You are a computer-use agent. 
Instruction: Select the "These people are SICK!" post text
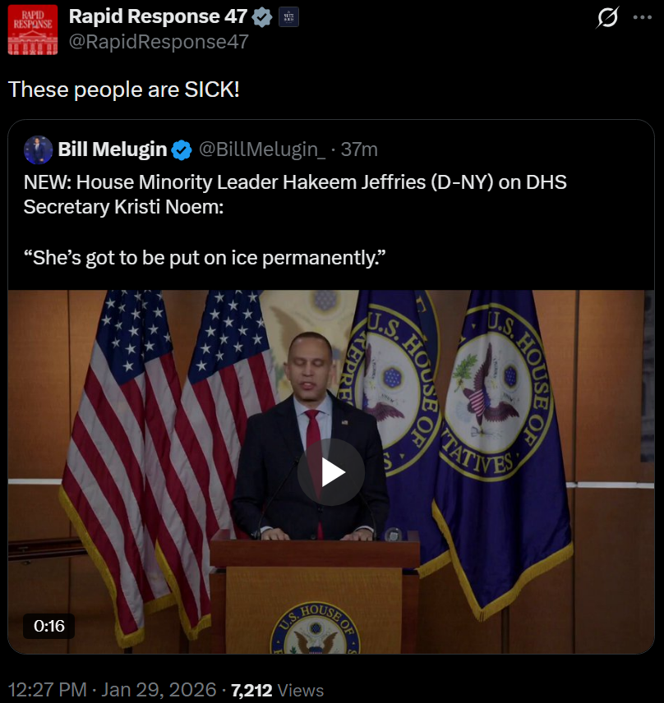click(x=124, y=90)
